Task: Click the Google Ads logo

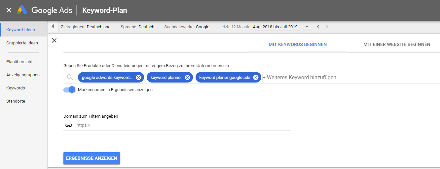Action: point(45,10)
